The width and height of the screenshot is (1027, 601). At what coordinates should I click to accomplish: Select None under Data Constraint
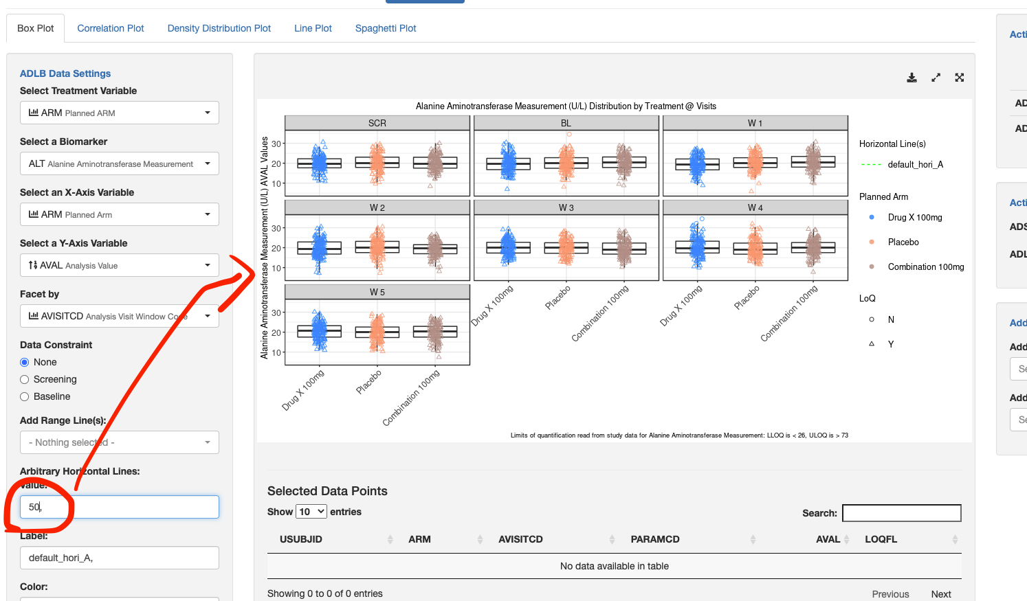click(23, 362)
